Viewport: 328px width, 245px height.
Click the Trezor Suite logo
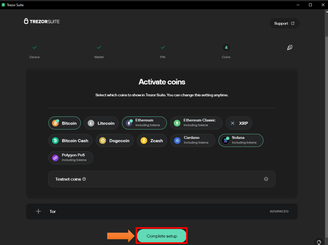(x=42, y=21)
